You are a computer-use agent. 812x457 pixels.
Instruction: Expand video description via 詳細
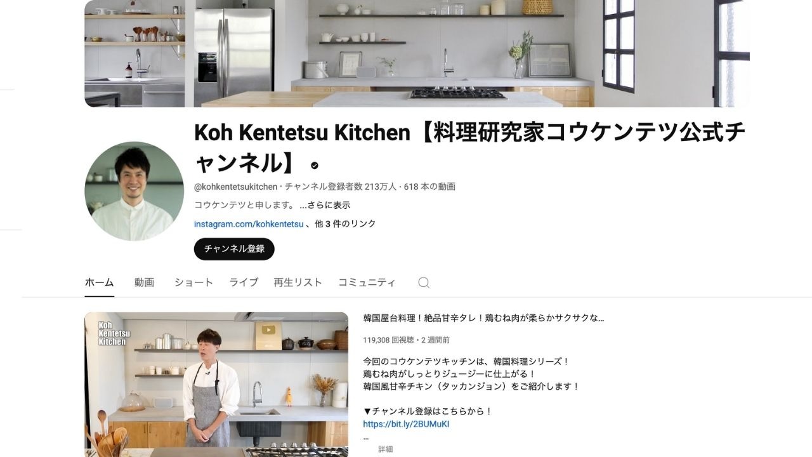(x=386, y=449)
